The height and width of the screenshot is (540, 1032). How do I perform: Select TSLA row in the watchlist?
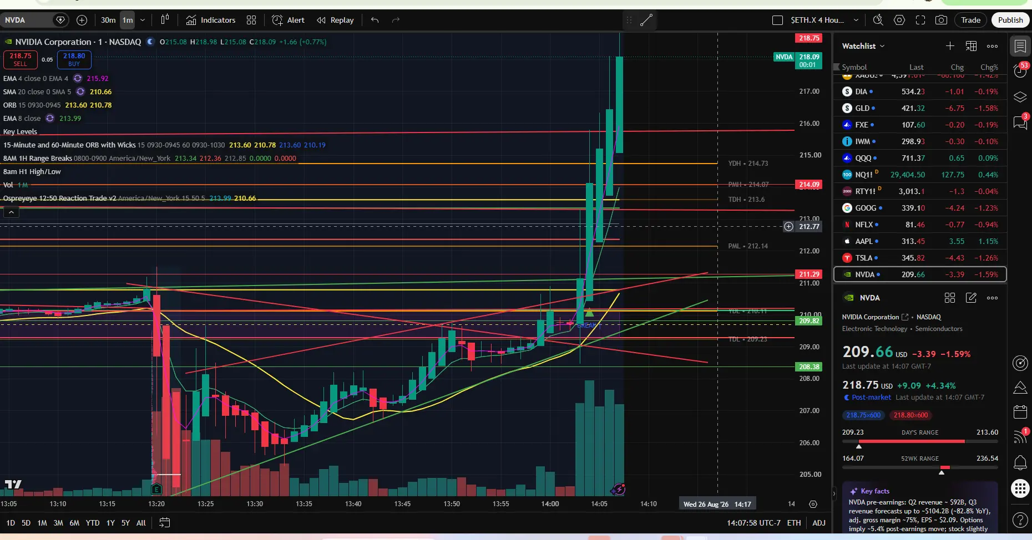920,258
